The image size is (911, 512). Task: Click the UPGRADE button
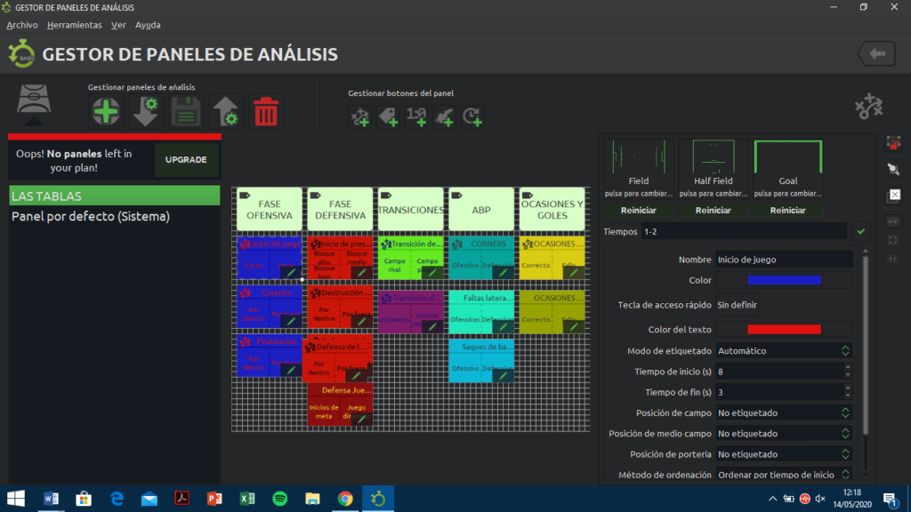[x=186, y=160]
